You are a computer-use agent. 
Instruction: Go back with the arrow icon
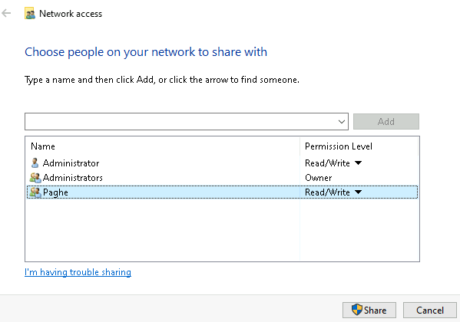(6, 13)
